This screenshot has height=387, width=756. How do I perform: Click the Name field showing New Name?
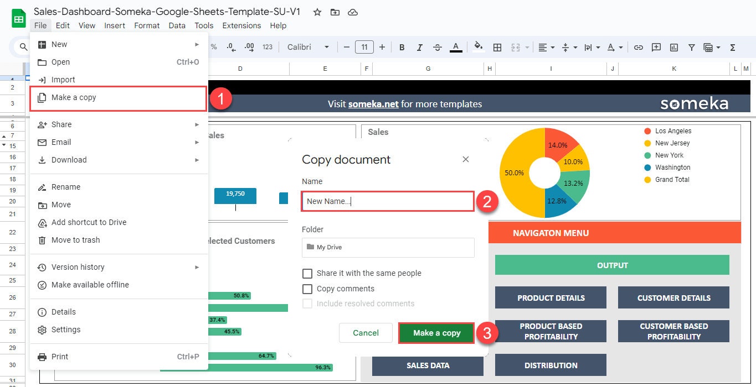point(387,201)
